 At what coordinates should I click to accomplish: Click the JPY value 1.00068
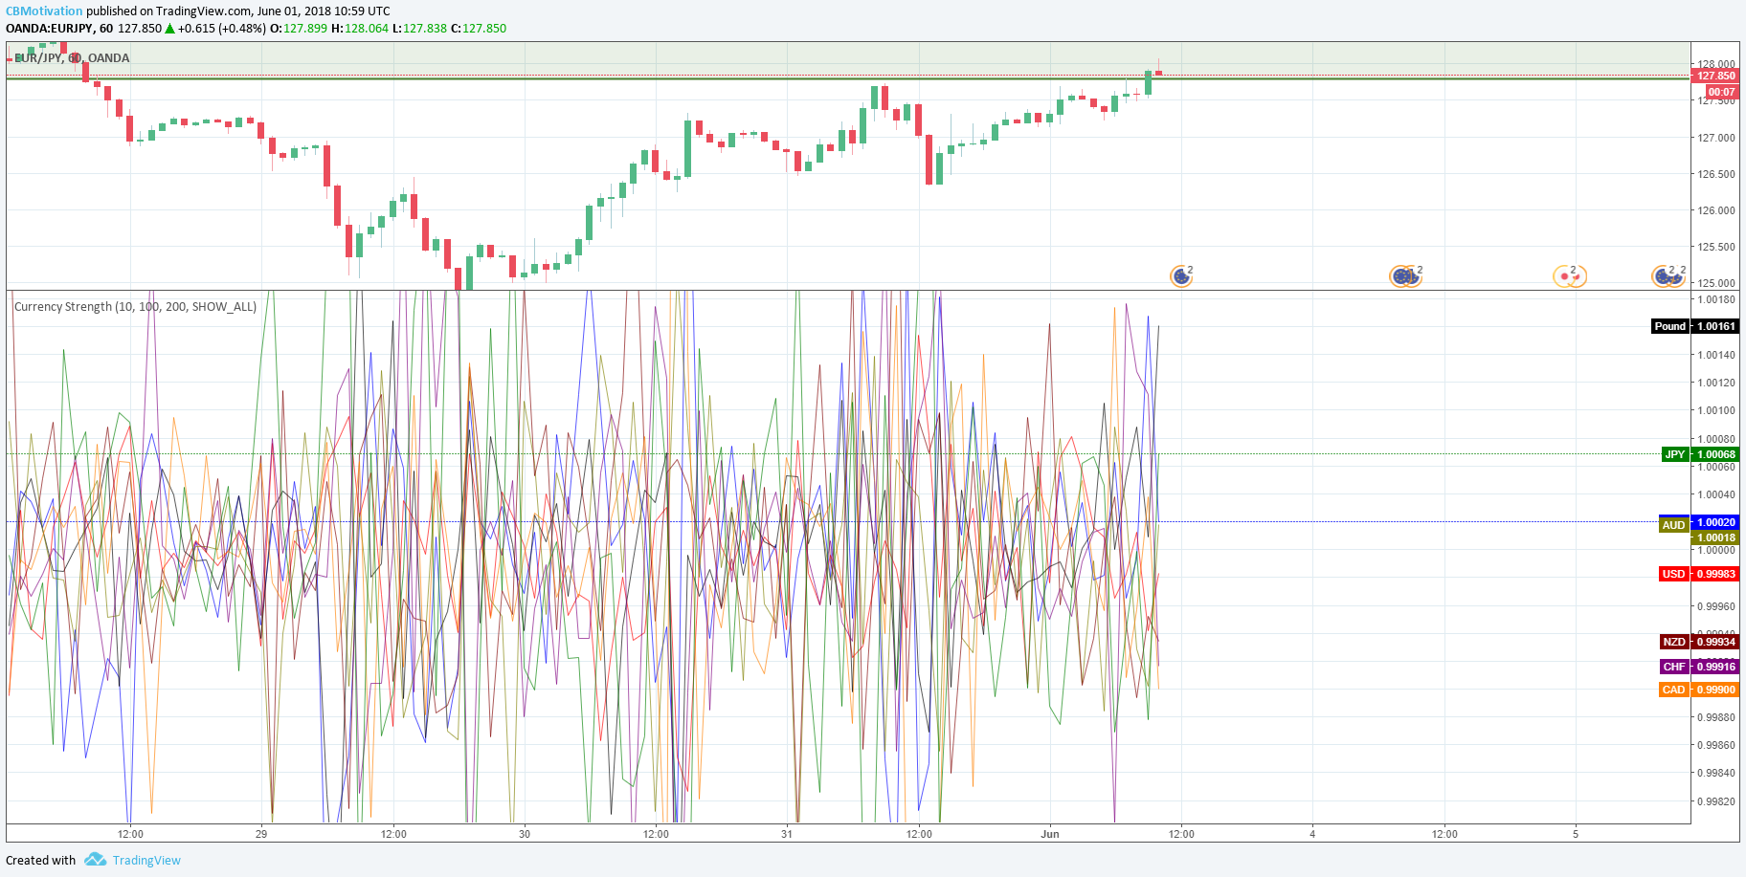click(x=1715, y=454)
